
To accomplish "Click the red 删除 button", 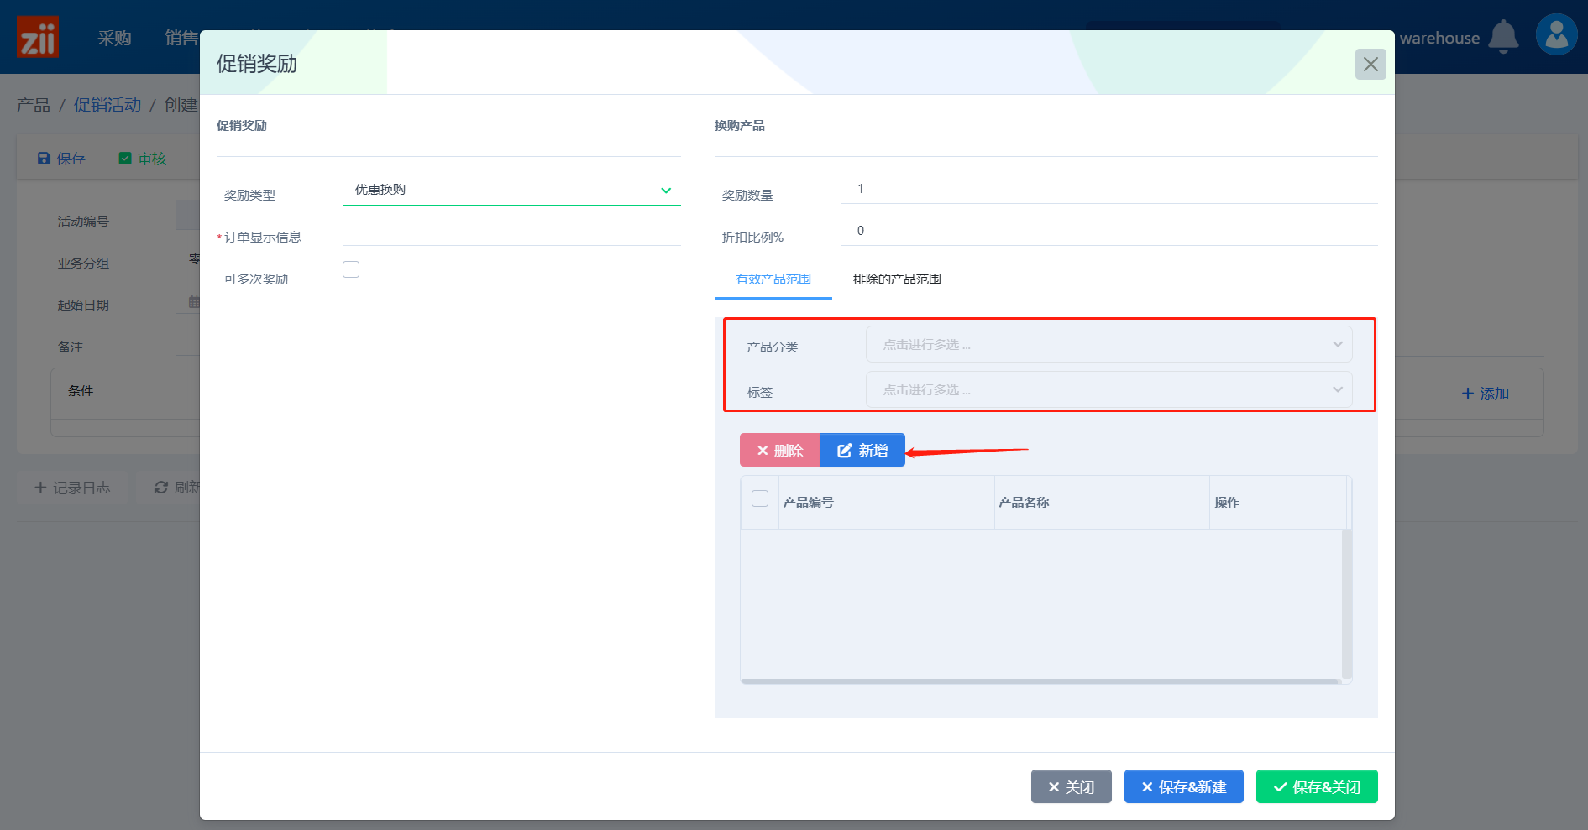I will coord(779,450).
